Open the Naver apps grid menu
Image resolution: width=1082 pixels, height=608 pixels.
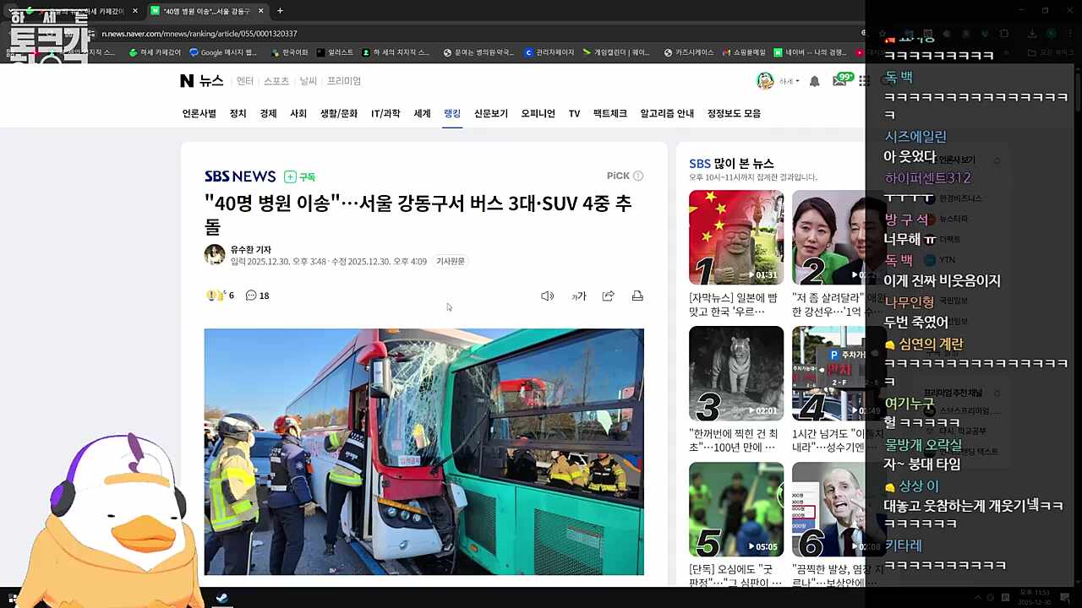click(864, 81)
